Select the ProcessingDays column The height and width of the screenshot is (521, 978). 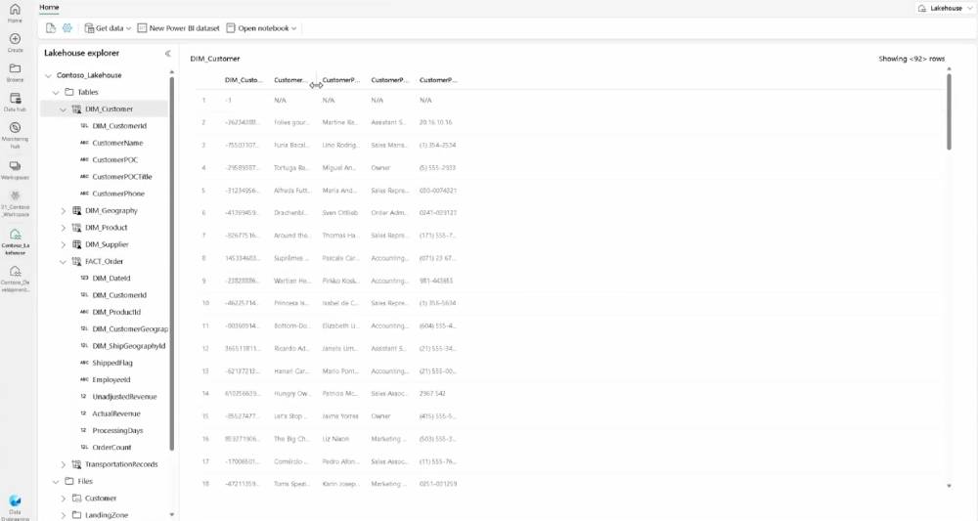[117, 430]
